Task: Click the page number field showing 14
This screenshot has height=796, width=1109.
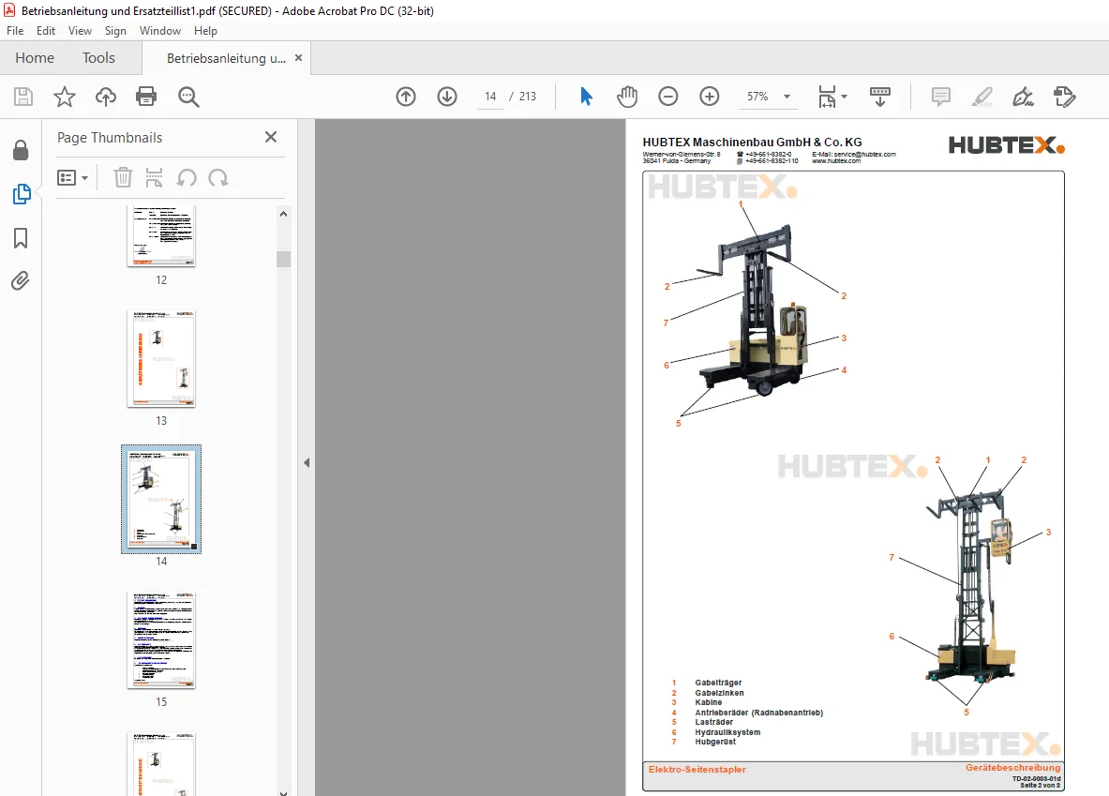Action: point(491,97)
